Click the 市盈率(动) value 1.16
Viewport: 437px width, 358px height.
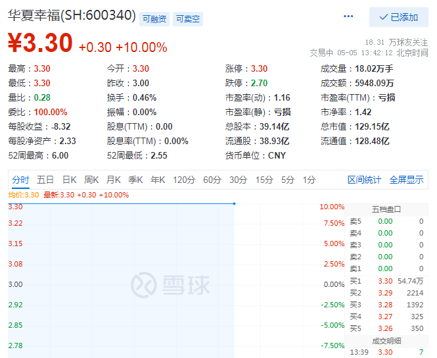[x=282, y=97]
